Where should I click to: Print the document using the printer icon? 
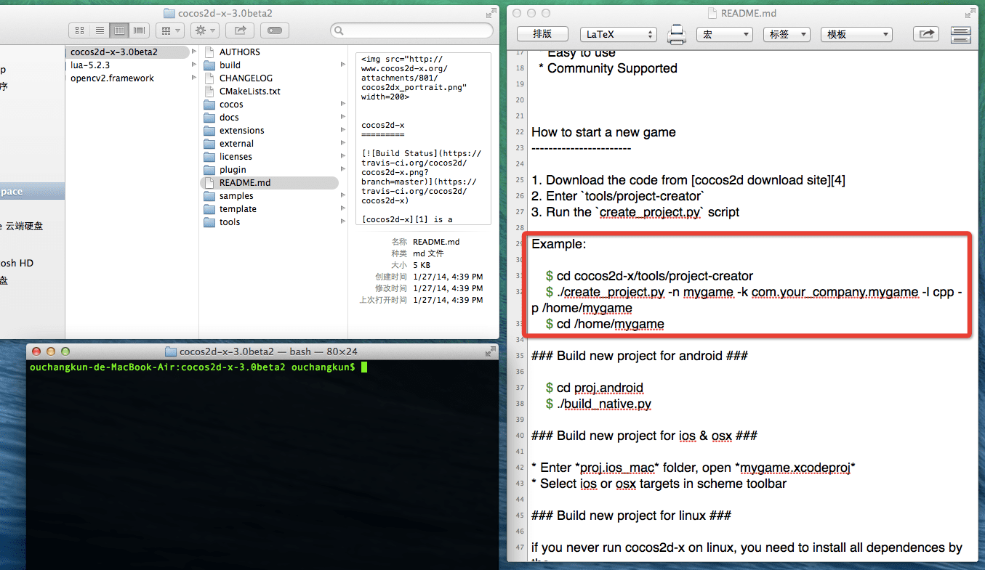click(677, 34)
